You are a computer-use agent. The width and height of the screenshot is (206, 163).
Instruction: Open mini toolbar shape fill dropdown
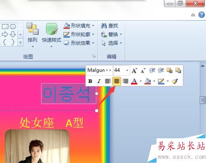click(x=154, y=81)
